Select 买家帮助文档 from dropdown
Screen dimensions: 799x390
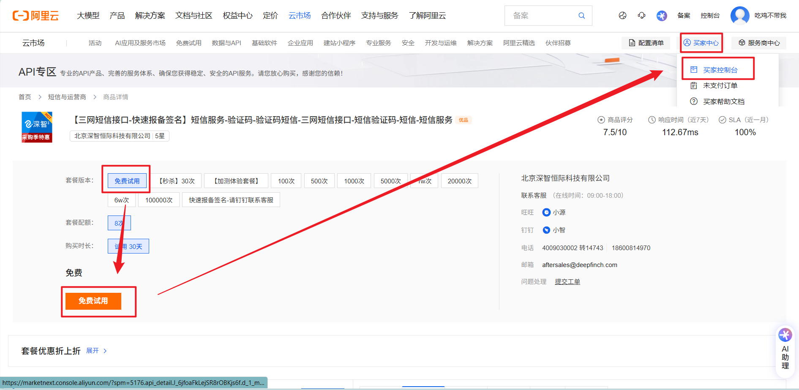[717, 101]
